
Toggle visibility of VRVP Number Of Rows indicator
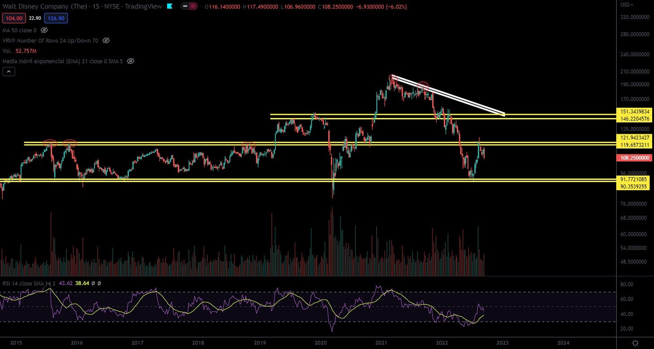(x=106, y=41)
